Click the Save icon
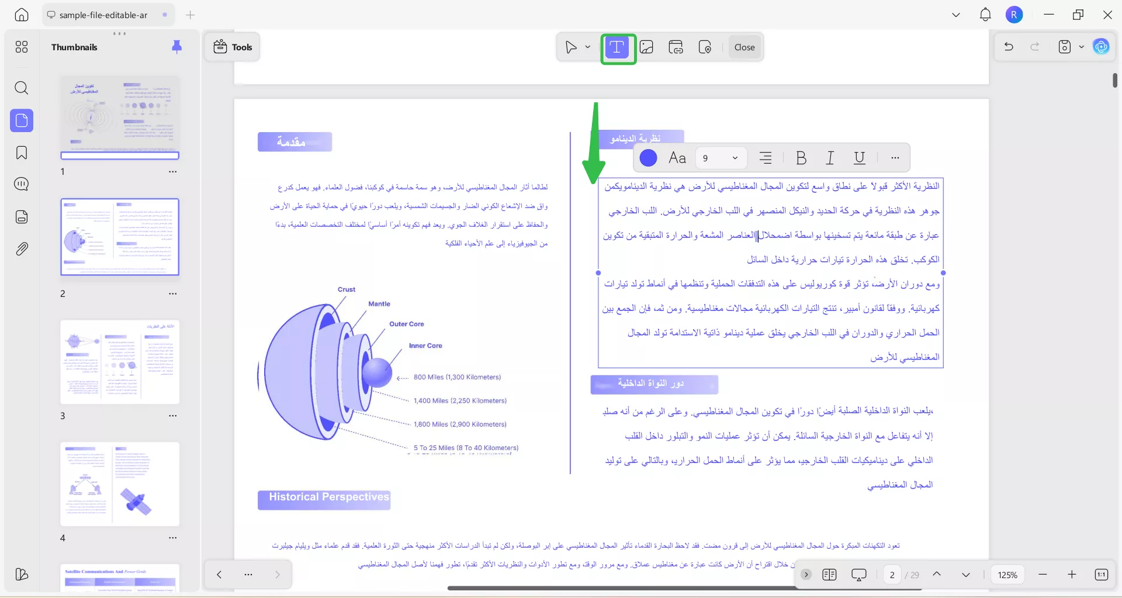 coord(1065,47)
